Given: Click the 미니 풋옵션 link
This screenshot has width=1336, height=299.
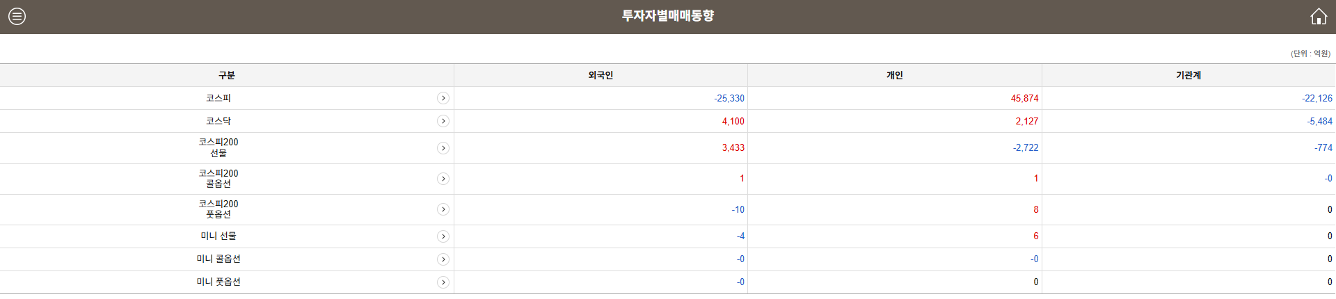Looking at the screenshot, I should tap(218, 282).
